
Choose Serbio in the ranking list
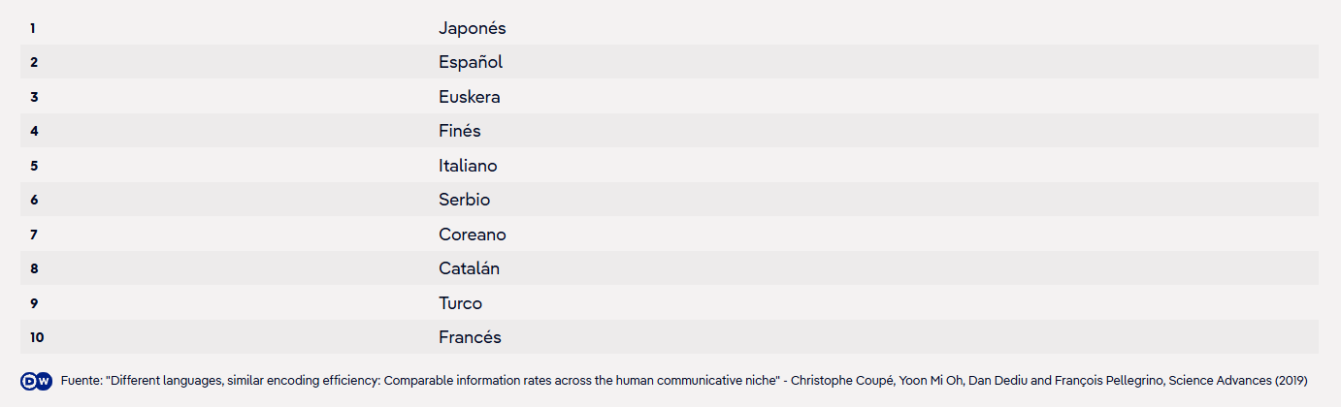click(x=465, y=200)
